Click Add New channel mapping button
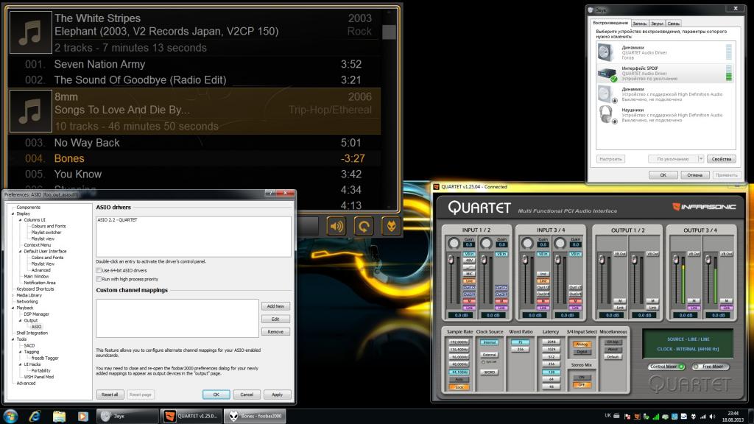The image size is (754, 424). [x=275, y=305]
